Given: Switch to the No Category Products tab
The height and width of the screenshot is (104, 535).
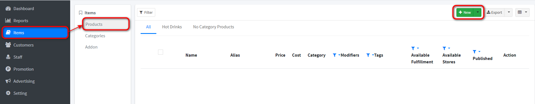Looking at the screenshot, I should point(214,27).
